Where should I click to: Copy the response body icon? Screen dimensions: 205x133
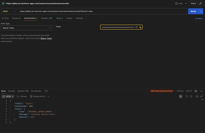tap(197, 96)
